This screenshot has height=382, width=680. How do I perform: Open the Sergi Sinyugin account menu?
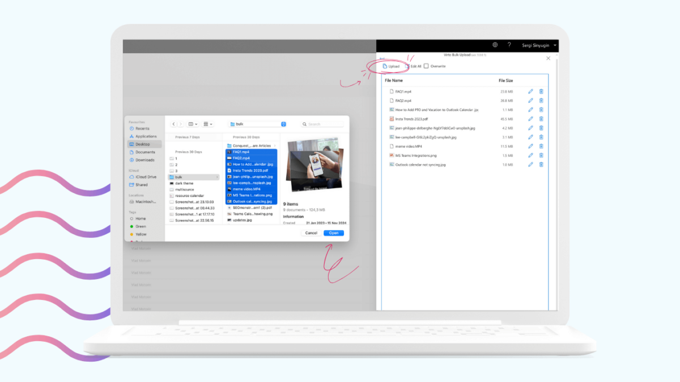[537, 45]
